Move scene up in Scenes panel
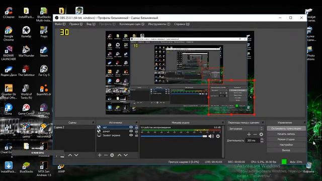Image resolution: width=322 pixels, height=181 pixels. (x=70, y=155)
